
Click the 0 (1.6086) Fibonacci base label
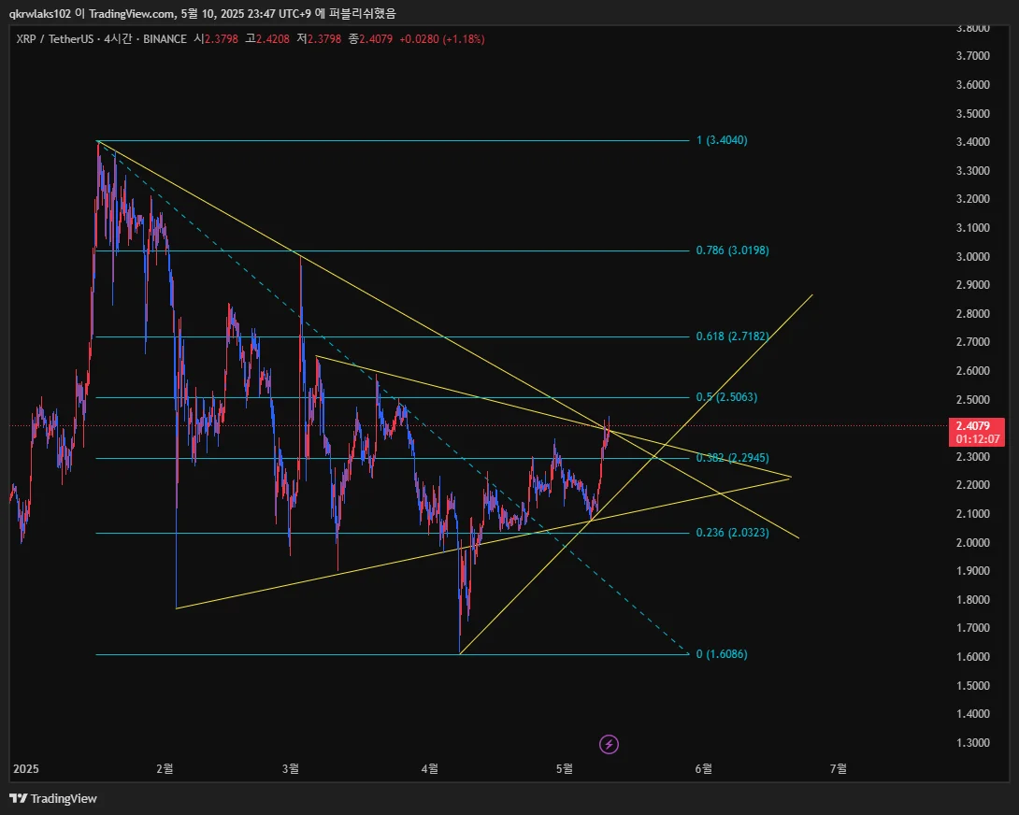point(722,654)
